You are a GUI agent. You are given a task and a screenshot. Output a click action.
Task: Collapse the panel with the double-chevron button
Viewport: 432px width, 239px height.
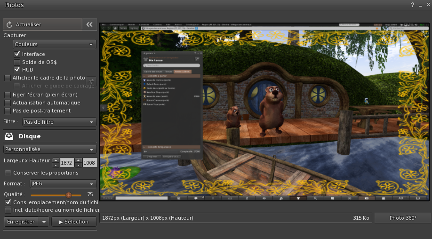(x=89, y=24)
